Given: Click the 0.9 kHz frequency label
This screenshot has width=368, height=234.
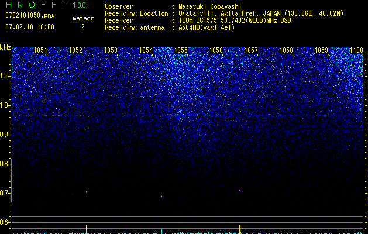Looking at the screenshot, I should point(5,135).
